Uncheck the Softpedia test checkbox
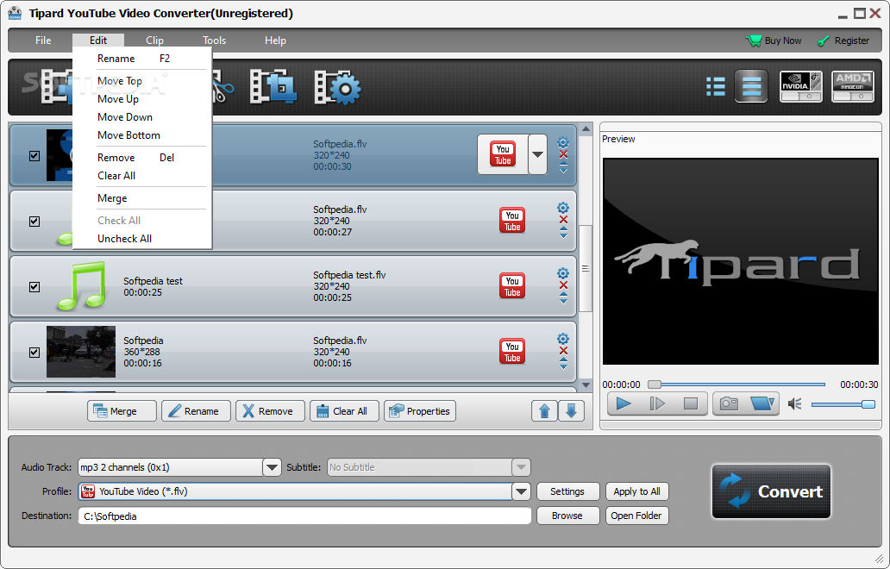The width and height of the screenshot is (890, 569). point(34,287)
